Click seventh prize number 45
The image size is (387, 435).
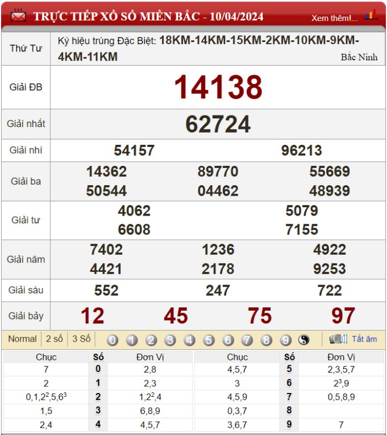[176, 316]
